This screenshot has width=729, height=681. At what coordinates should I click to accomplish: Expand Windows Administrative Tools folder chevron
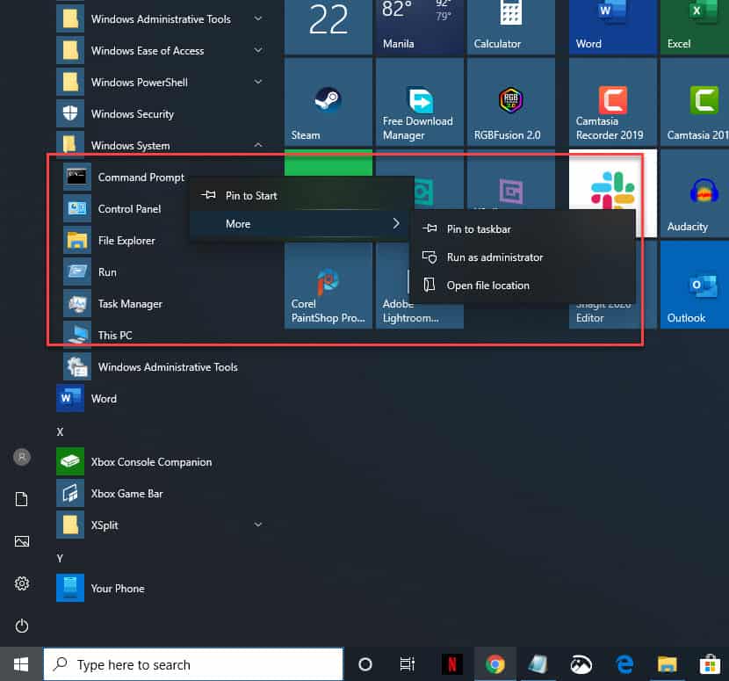pyautogui.click(x=258, y=18)
